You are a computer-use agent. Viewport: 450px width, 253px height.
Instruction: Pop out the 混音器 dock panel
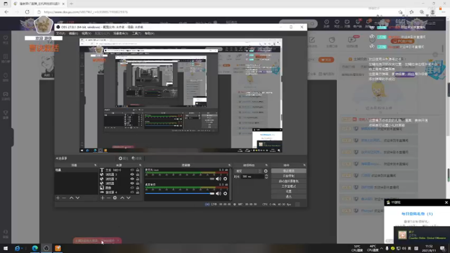(x=229, y=165)
